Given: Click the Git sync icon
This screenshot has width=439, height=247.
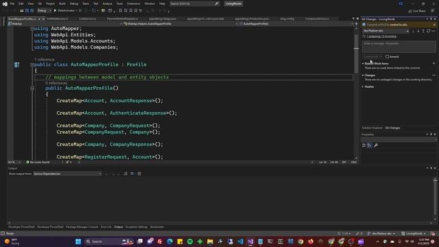Looking at the screenshot, I should 428,31.
